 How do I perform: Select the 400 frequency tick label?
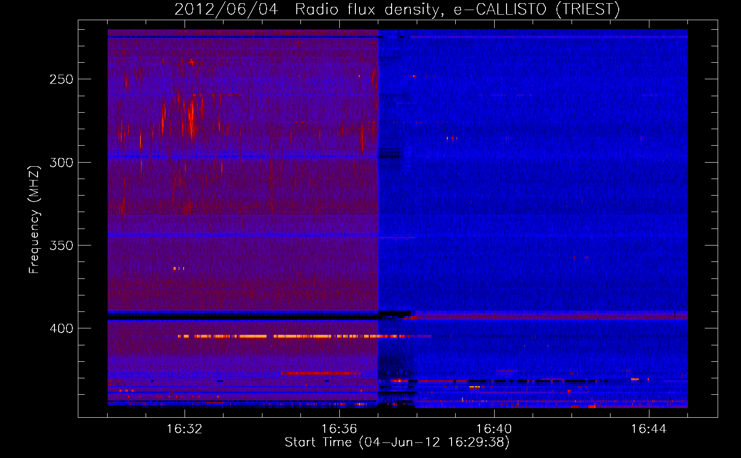pyautogui.click(x=61, y=329)
